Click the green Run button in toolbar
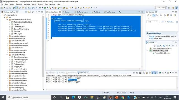 pos(45,7)
